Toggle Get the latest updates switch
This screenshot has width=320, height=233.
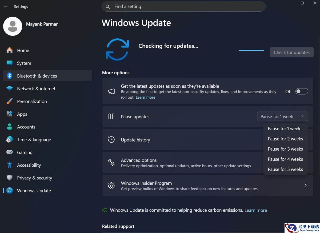coord(302,91)
